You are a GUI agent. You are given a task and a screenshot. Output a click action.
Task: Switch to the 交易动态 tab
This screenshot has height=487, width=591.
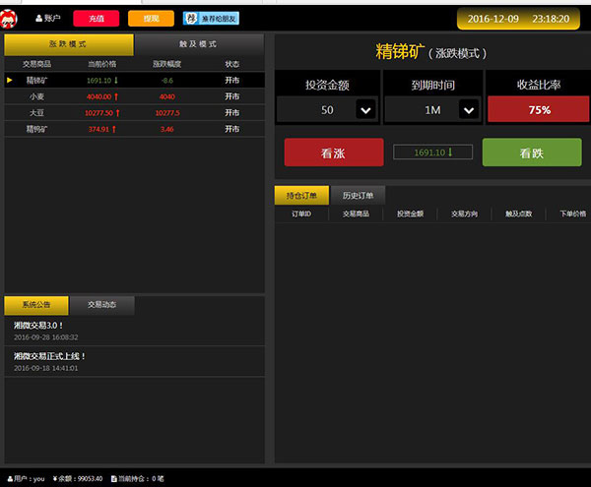[x=102, y=305]
